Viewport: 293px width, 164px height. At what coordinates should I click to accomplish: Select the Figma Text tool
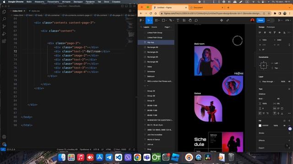(x=178, y=20)
